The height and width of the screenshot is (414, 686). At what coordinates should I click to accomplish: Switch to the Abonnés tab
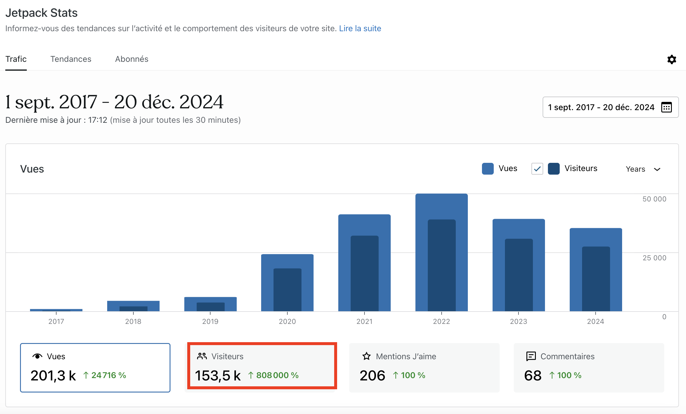(x=132, y=59)
